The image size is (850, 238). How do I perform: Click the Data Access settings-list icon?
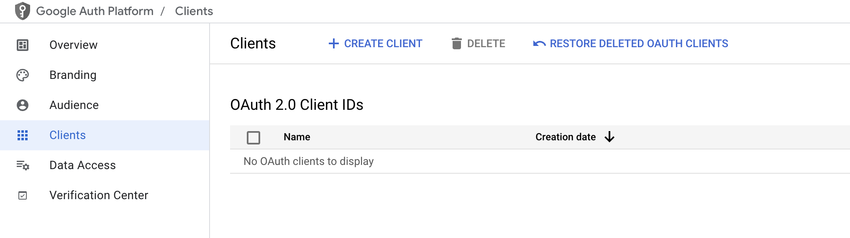[x=23, y=165]
